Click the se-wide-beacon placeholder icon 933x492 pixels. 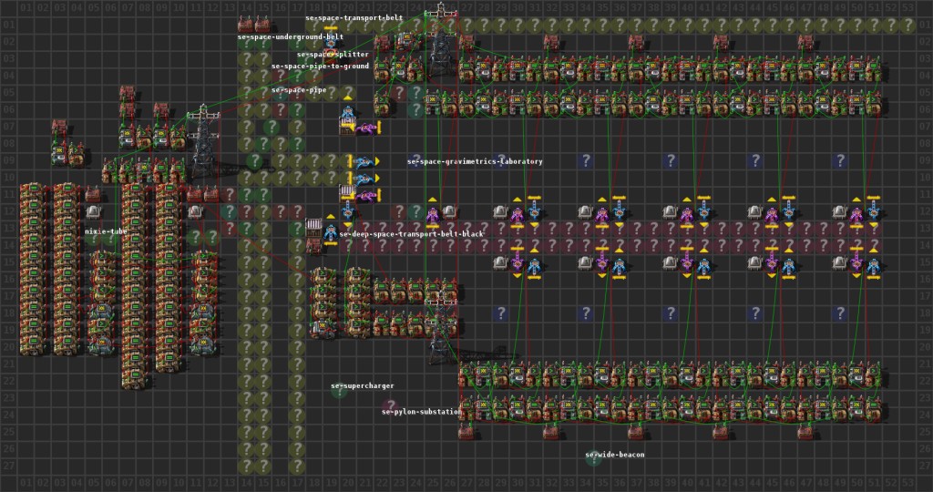point(593,460)
